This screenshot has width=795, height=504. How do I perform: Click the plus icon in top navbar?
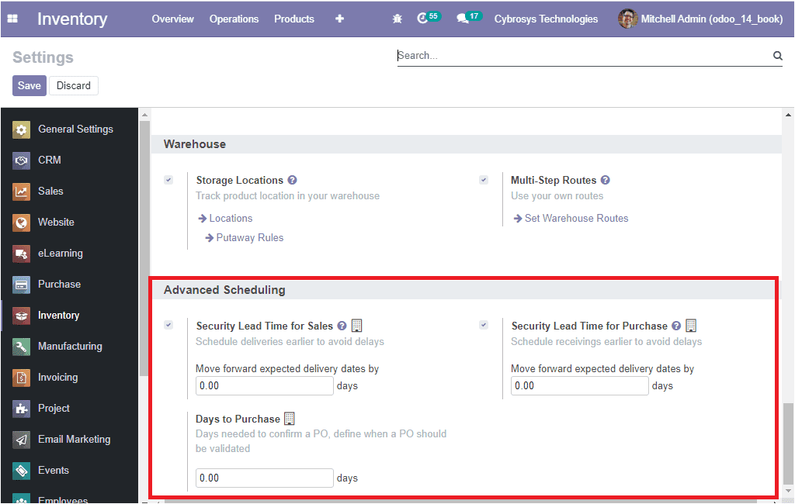(340, 19)
